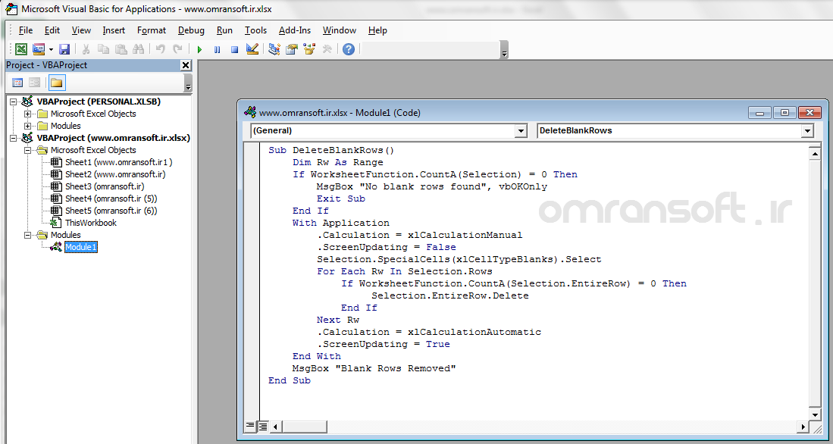Open the Properties Window toolbar icon
The width and height of the screenshot is (833, 444).
coord(291,49)
